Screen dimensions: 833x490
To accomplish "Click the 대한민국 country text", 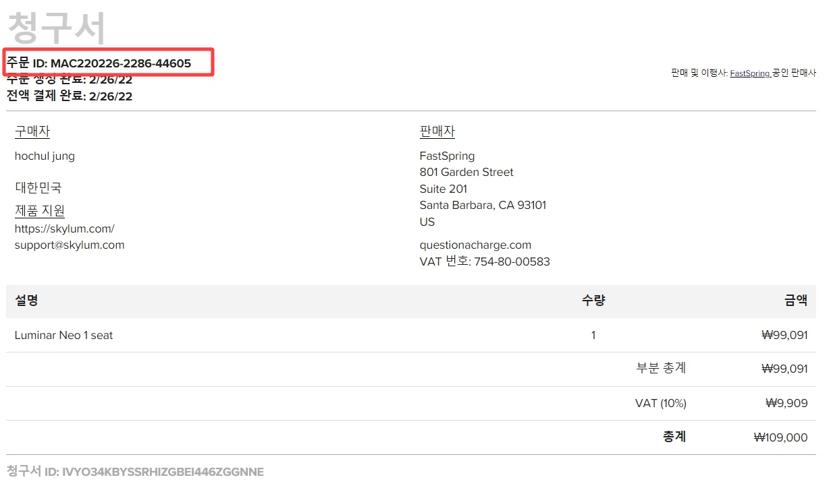I will [x=38, y=187].
